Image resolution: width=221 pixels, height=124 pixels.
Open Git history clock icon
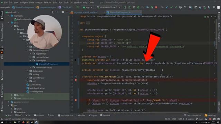[180, 7]
